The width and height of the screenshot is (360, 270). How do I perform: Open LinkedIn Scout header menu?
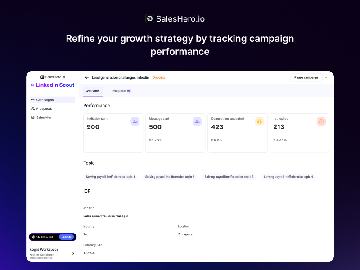tap(54, 85)
